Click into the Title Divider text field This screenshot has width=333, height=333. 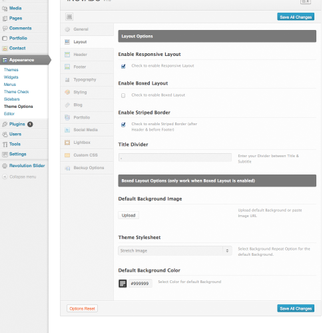[x=175, y=158]
